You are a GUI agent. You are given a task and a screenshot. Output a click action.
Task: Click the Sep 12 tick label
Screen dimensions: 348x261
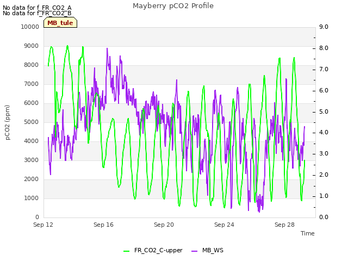(43, 225)
